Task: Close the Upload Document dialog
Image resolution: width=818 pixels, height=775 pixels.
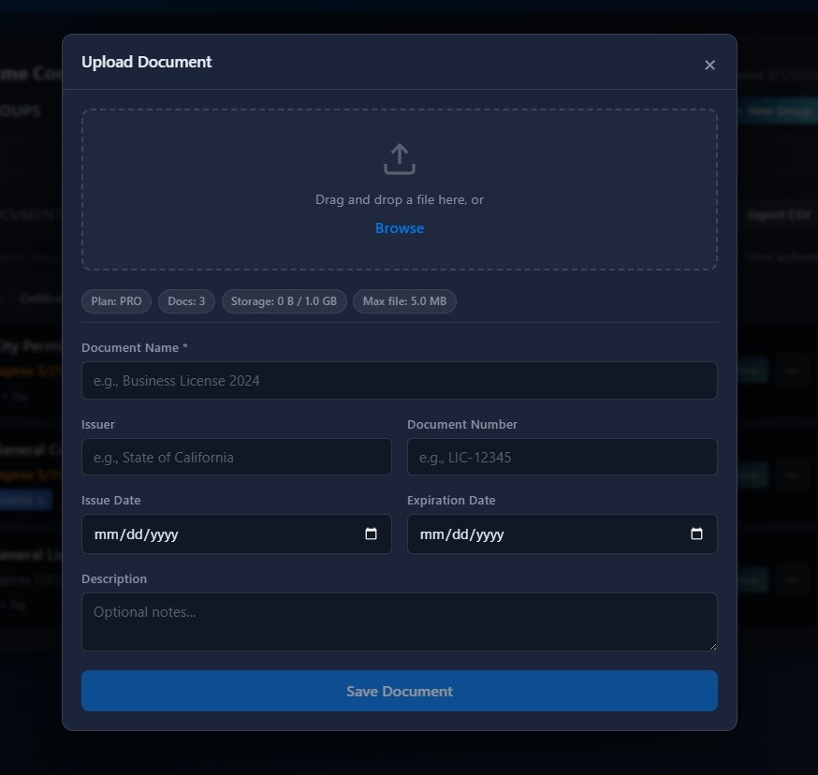Action: point(709,66)
